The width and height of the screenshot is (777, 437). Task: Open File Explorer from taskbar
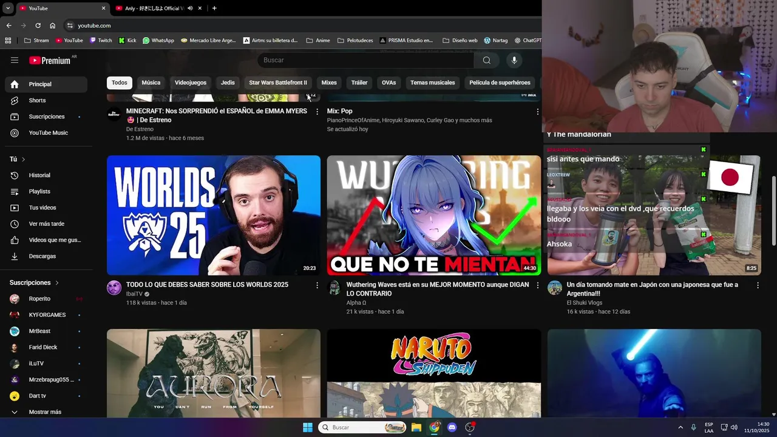(x=416, y=427)
